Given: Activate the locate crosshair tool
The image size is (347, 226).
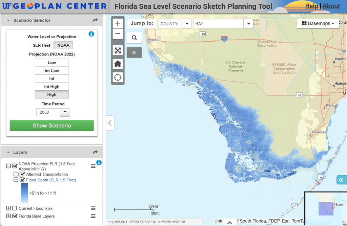Looking at the screenshot, I should coord(118,77).
